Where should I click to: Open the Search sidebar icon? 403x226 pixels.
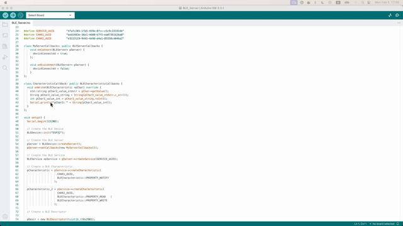point(5,68)
